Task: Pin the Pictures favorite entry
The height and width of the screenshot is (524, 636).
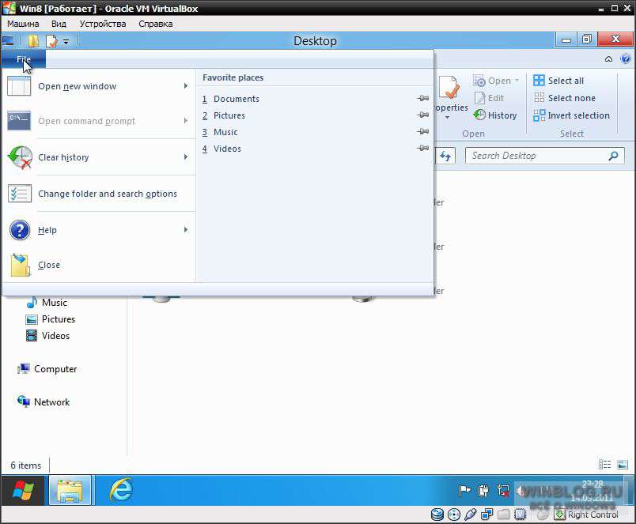Action: point(423,115)
